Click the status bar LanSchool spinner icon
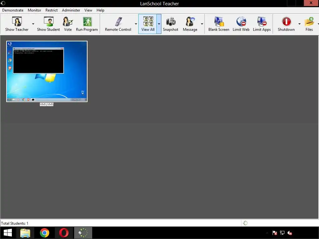The image size is (319, 239). (245, 223)
